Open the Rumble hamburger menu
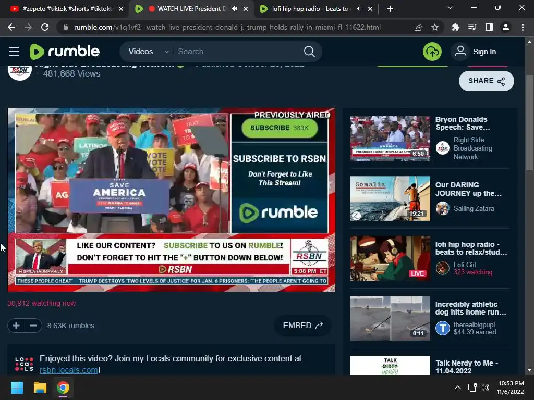 14,52
